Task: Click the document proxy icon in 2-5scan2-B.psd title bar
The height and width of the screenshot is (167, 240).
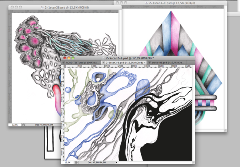Action: [x=104, y=58]
